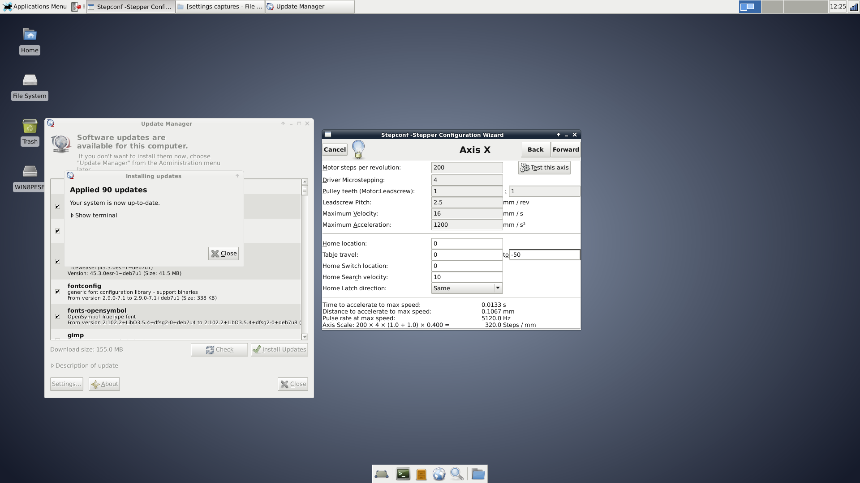Close the Installing updates dialog
The width and height of the screenshot is (860, 483).
pyautogui.click(x=224, y=254)
